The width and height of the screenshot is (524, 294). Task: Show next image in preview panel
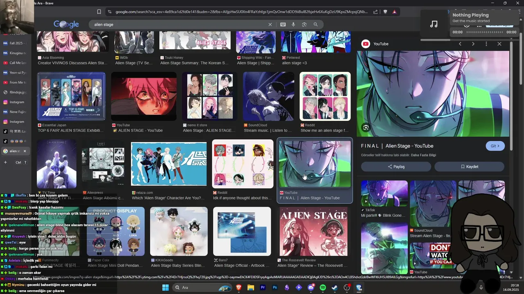(x=473, y=44)
